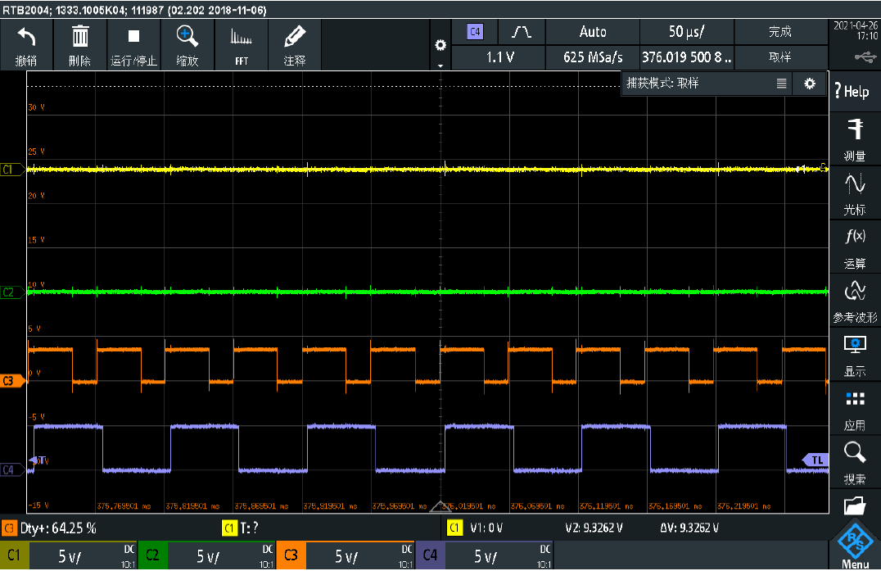
Task: Click the date and time display
Action: coord(856,30)
